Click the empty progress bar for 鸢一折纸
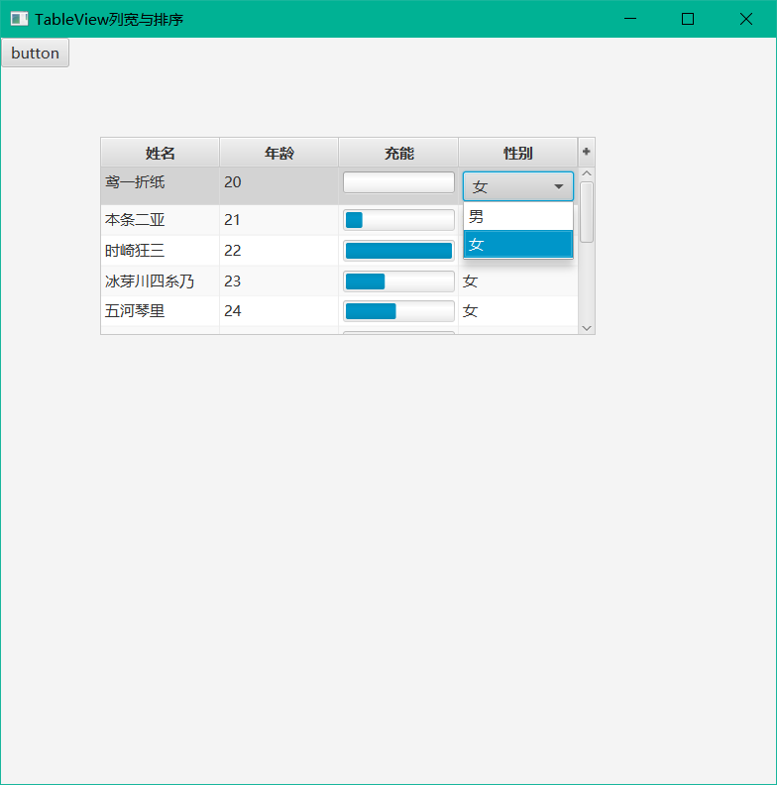Viewport: 777px width, 785px height. [x=398, y=182]
